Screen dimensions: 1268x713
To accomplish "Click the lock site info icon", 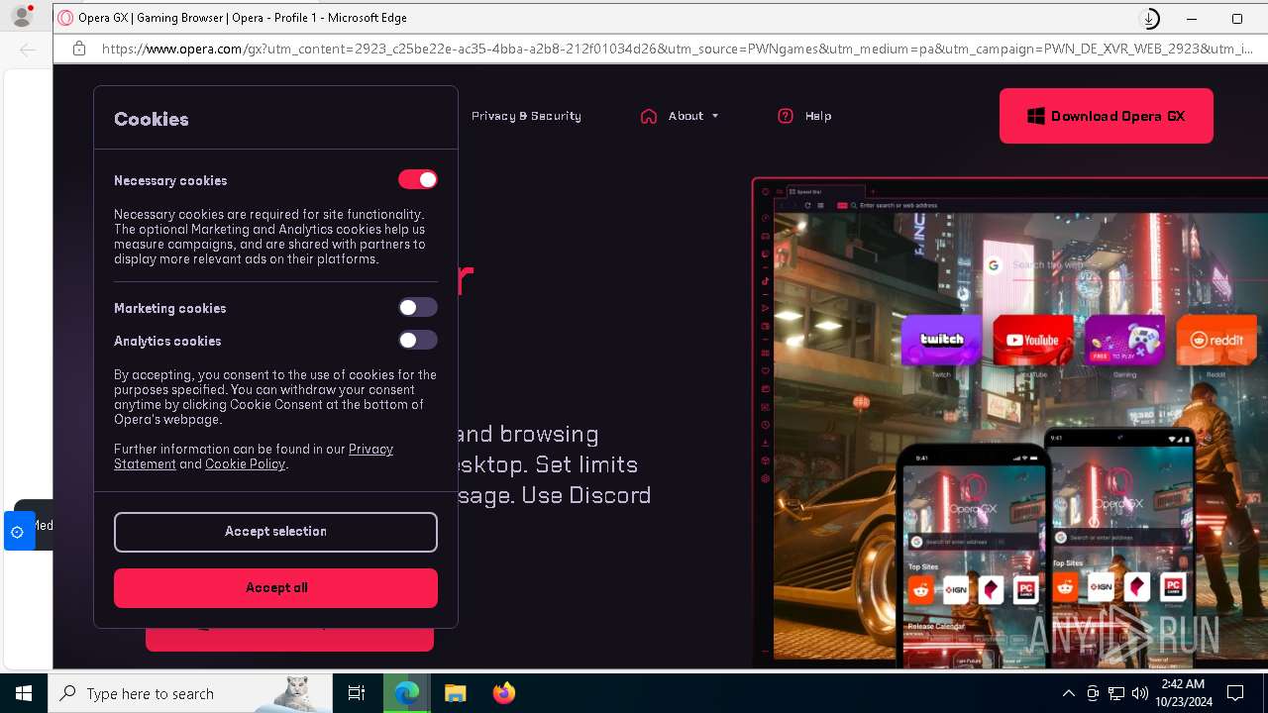I will coord(79,49).
